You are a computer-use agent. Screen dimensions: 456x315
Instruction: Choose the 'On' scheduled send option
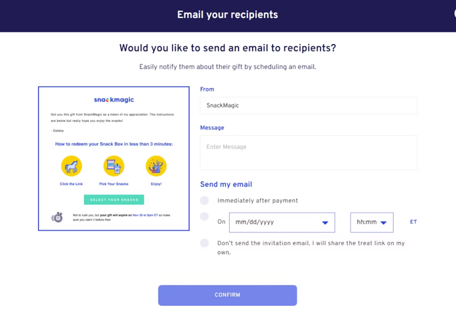point(204,216)
